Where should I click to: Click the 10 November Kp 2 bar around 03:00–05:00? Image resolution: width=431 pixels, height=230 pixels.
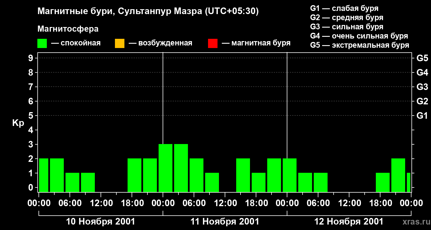(x=57, y=175)
